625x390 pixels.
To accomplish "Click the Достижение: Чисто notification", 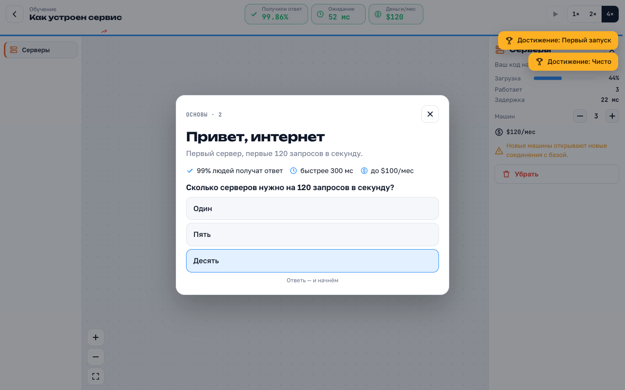I will pyautogui.click(x=573, y=62).
